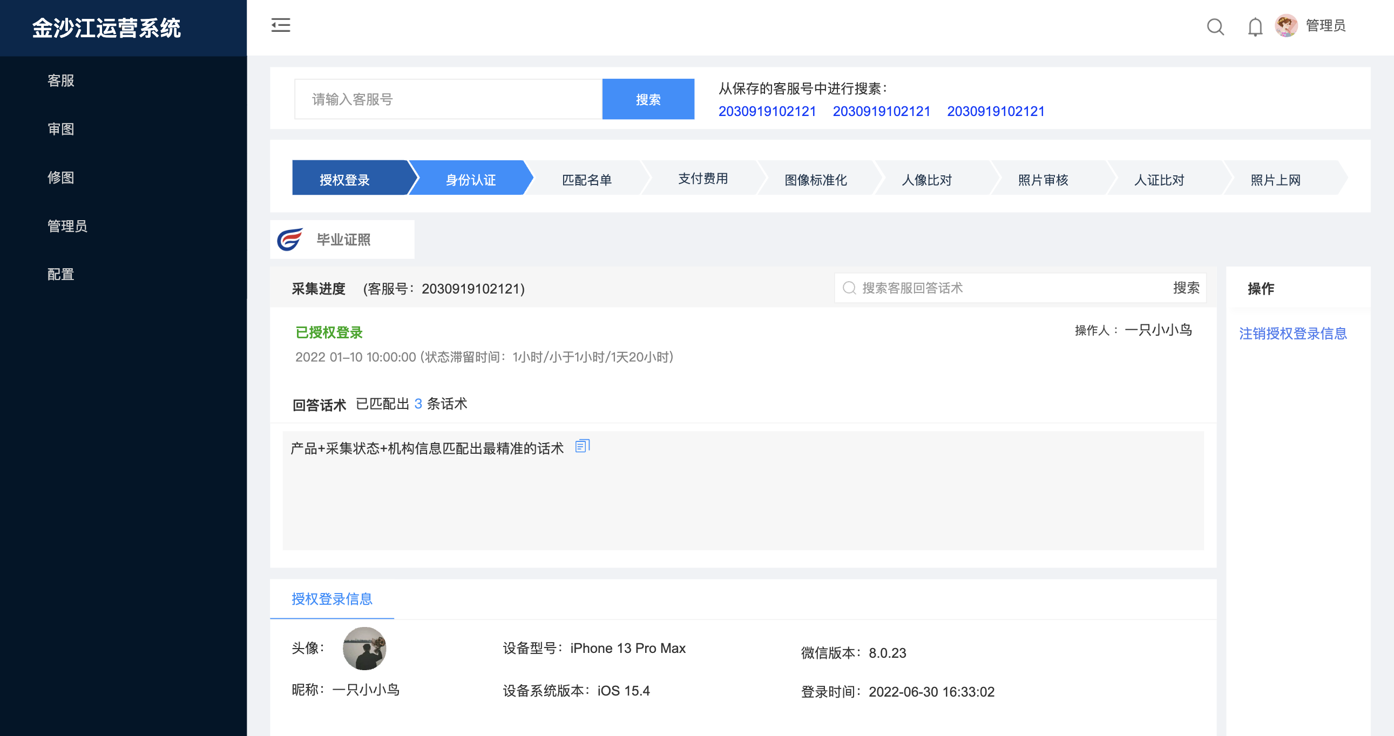The width and height of the screenshot is (1394, 736).
Task: Open second saved 客服号 2030919102121 link
Action: pos(881,111)
